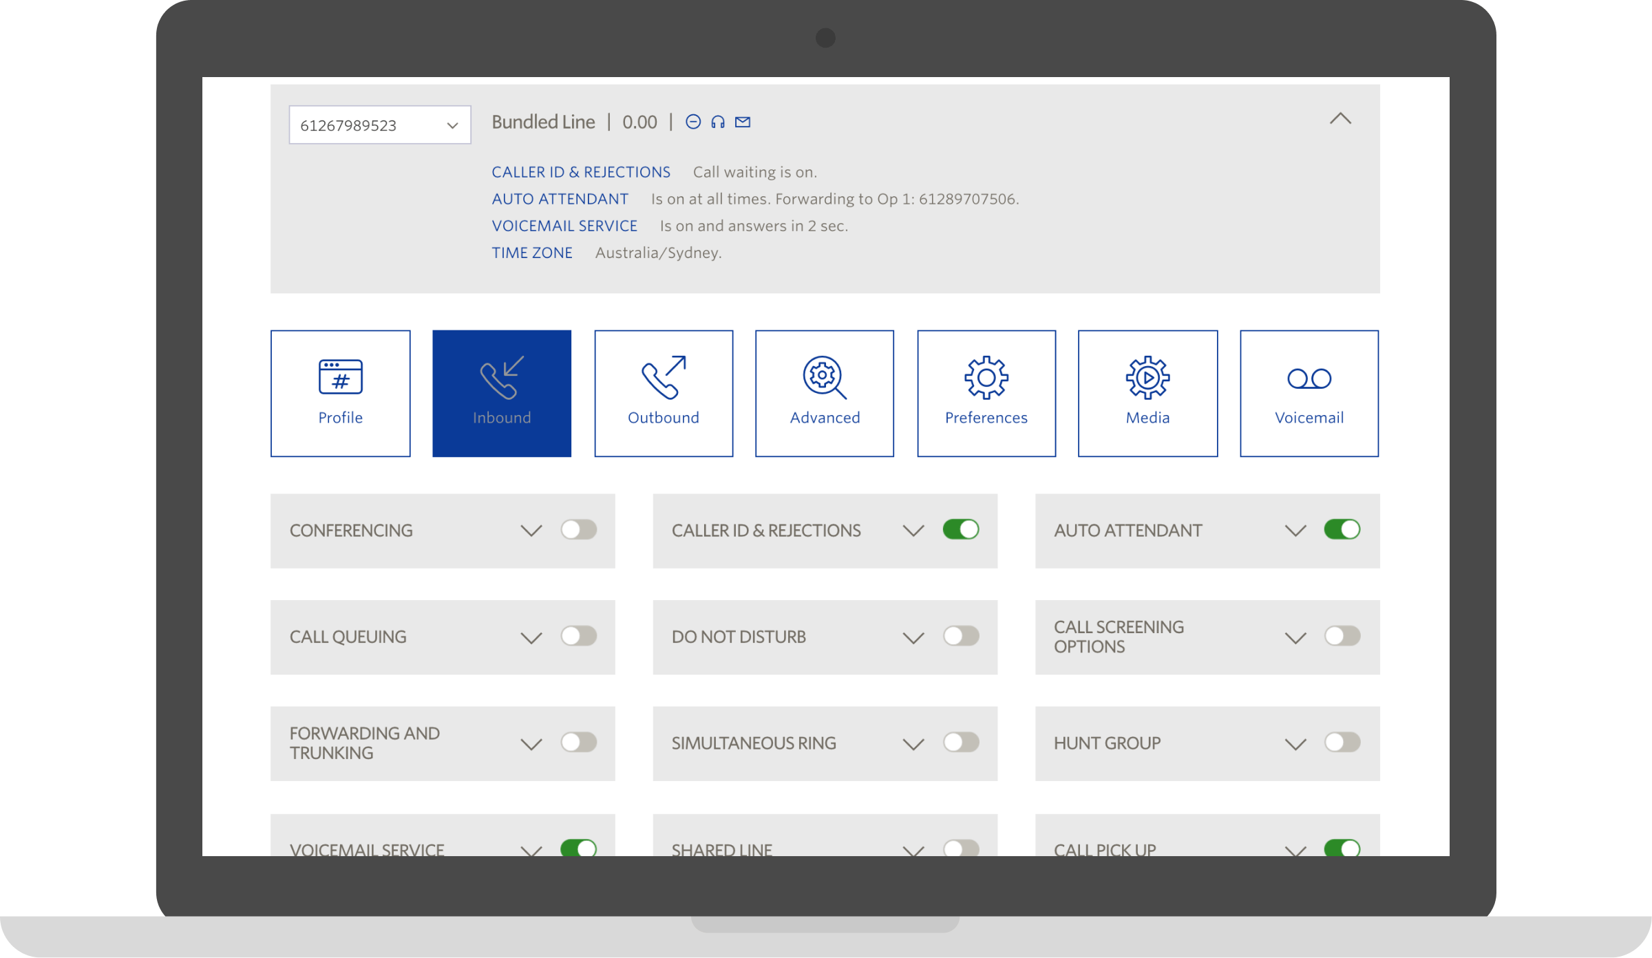Collapse the line summary panel chevron

pyautogui.click(x=1339, y=119)
